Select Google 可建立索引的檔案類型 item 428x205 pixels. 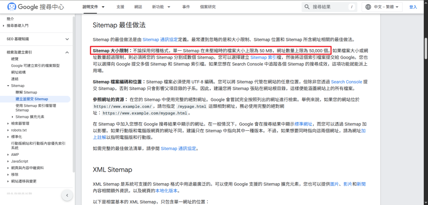pos(35,65)
